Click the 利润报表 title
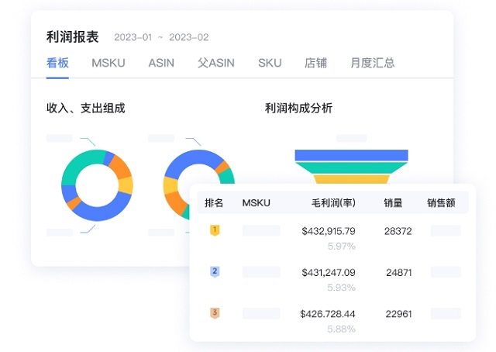496x352 pixels. coord(72,36)
